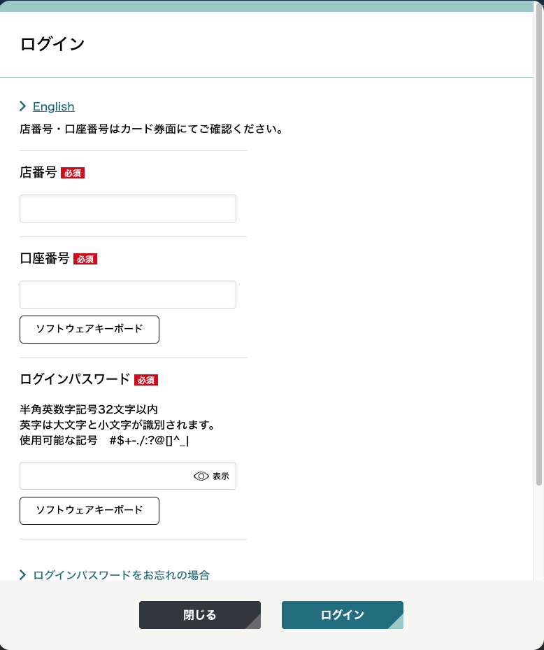Image resolution: width=544 pixels, height=650 pixels.
Task: Click the 半角英数字記号32文字以内 hint text
Action: coord(89,409)
